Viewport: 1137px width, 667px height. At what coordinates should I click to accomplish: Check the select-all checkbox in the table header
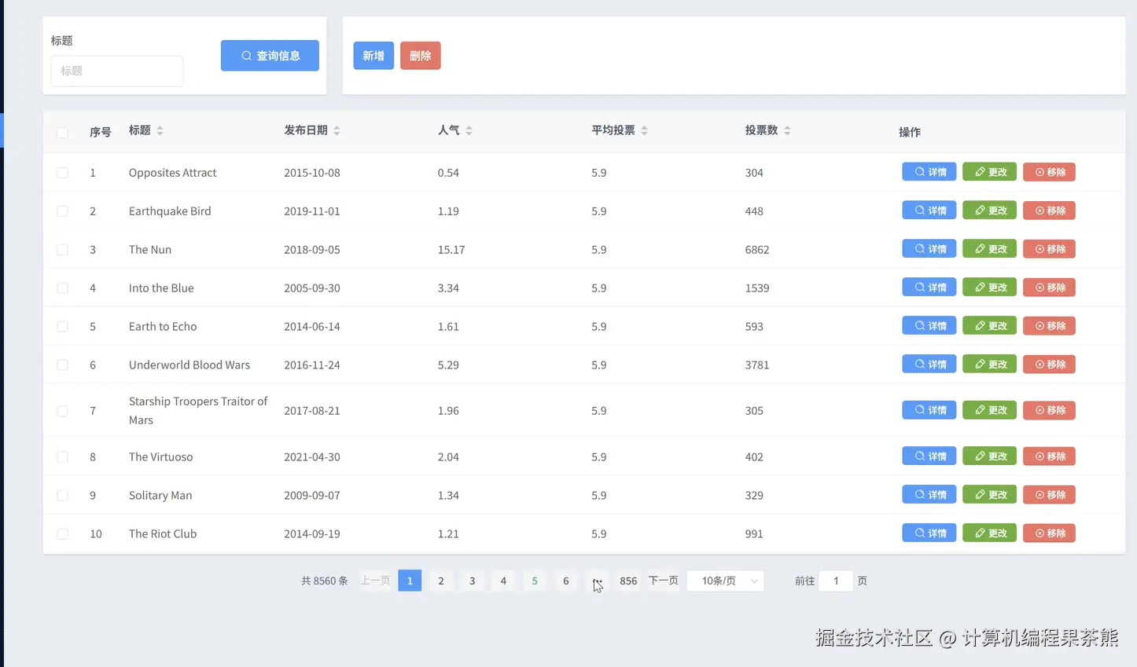(62, 132)
